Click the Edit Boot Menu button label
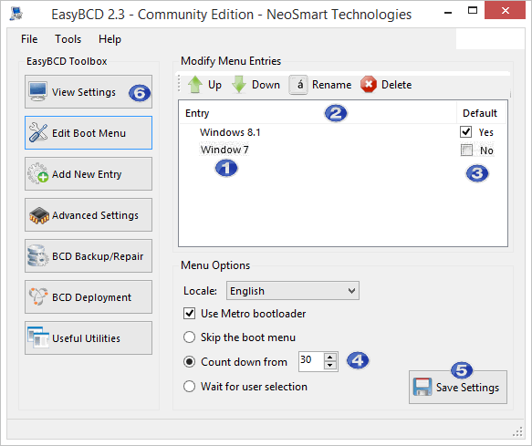532x446 pixels. pyautogui.click(x=89, y=133)
